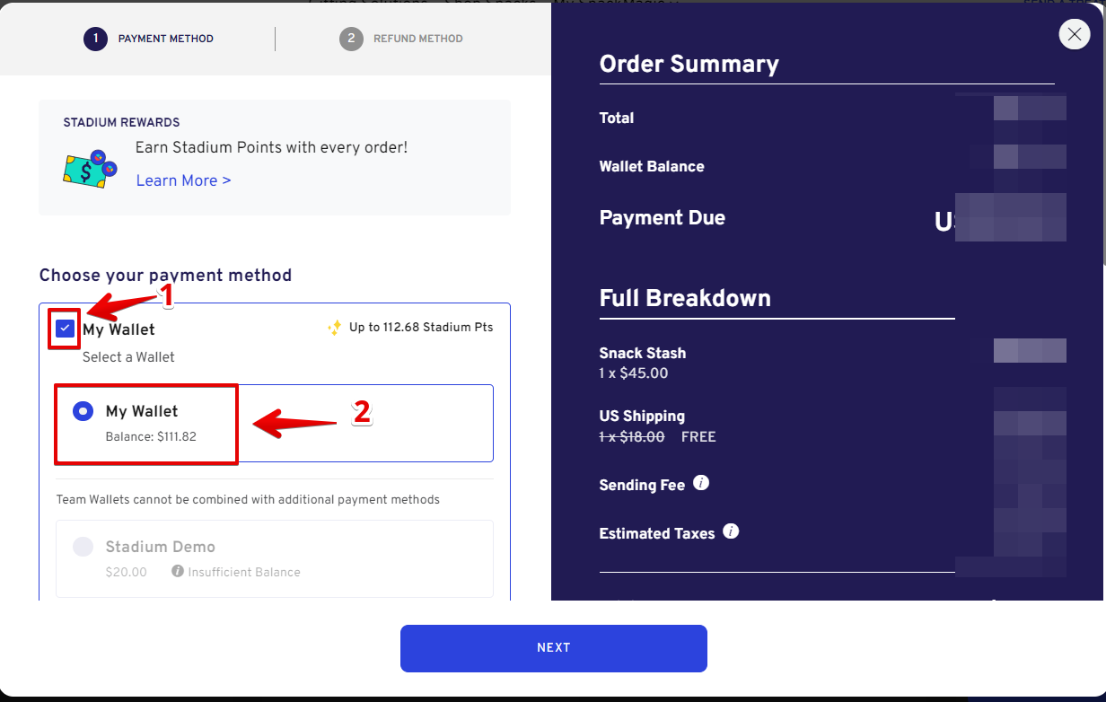Click the Estimated Taxes info icon

pos(732,531)
